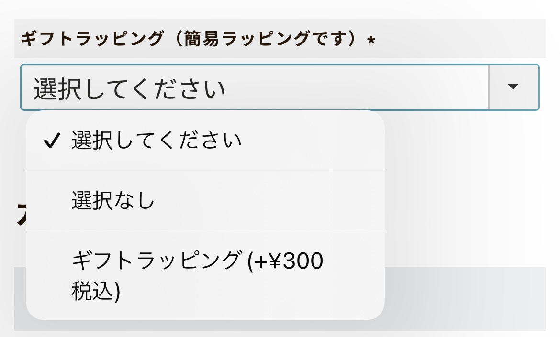The height and width of the screenshot is (337, 560).
Task: Click the small black triangle in the select box
Action: point(514,87)
